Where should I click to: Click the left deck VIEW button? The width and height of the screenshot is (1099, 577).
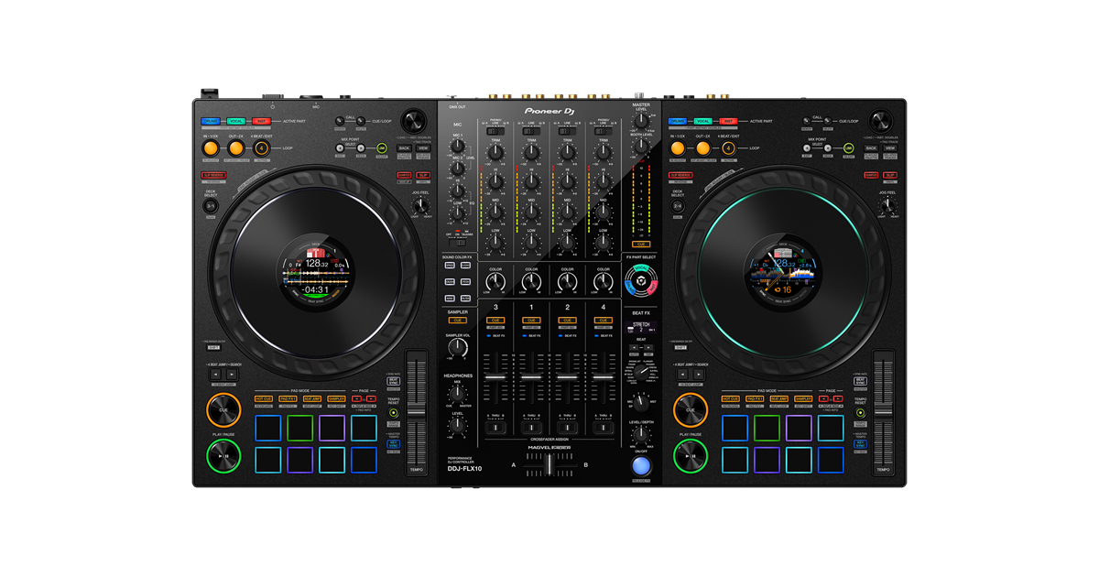coord(423,148)
